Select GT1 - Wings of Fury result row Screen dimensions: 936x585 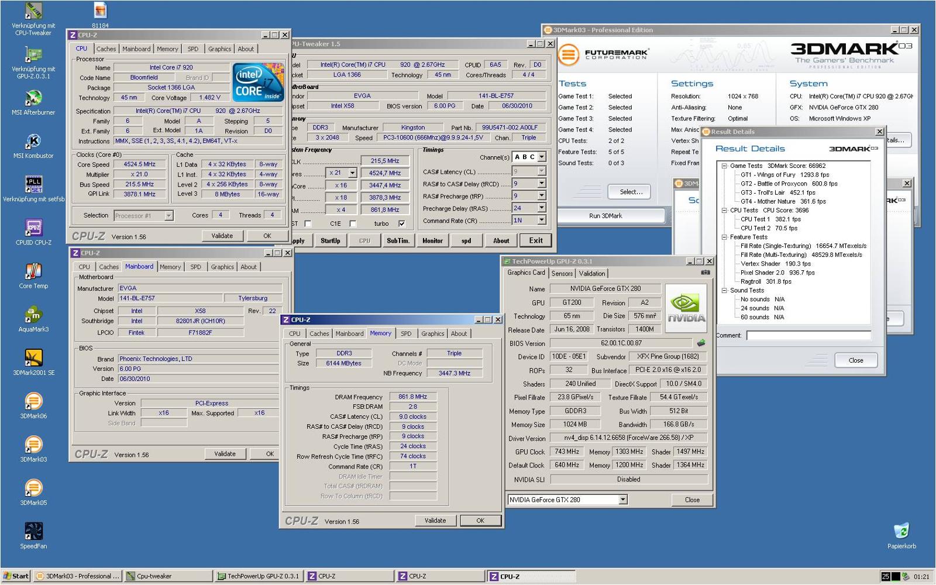pyautogui.click(x=784, y=174)
